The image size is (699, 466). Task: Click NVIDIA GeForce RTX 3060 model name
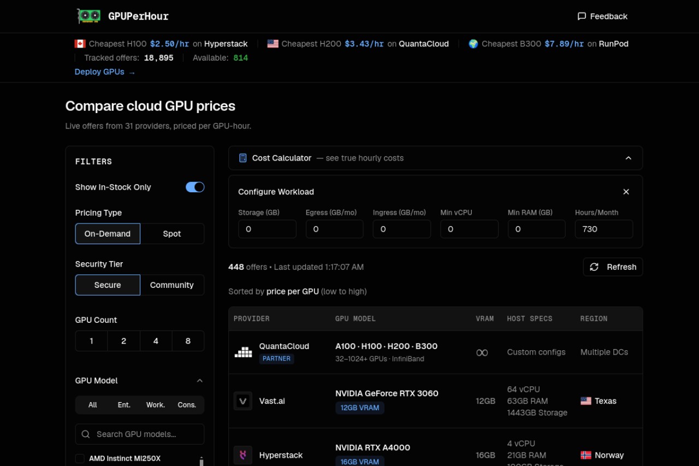coord(387,393)
